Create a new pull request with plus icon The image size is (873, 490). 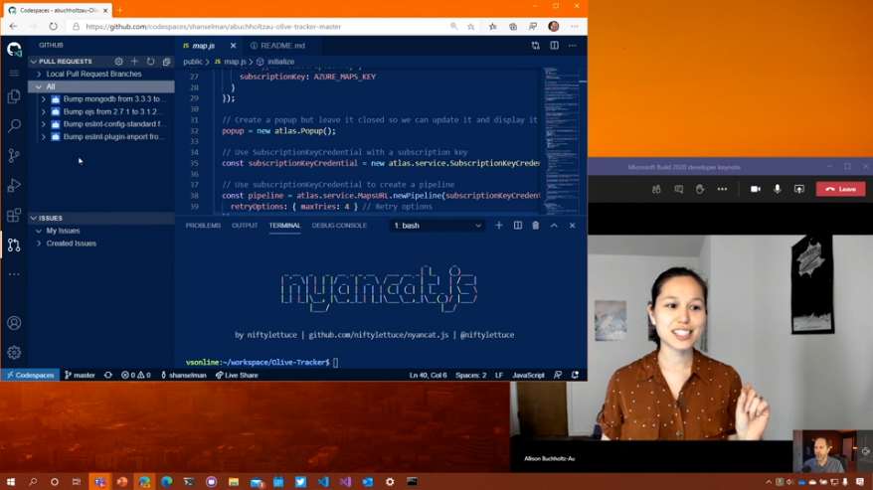coord(134,62)
